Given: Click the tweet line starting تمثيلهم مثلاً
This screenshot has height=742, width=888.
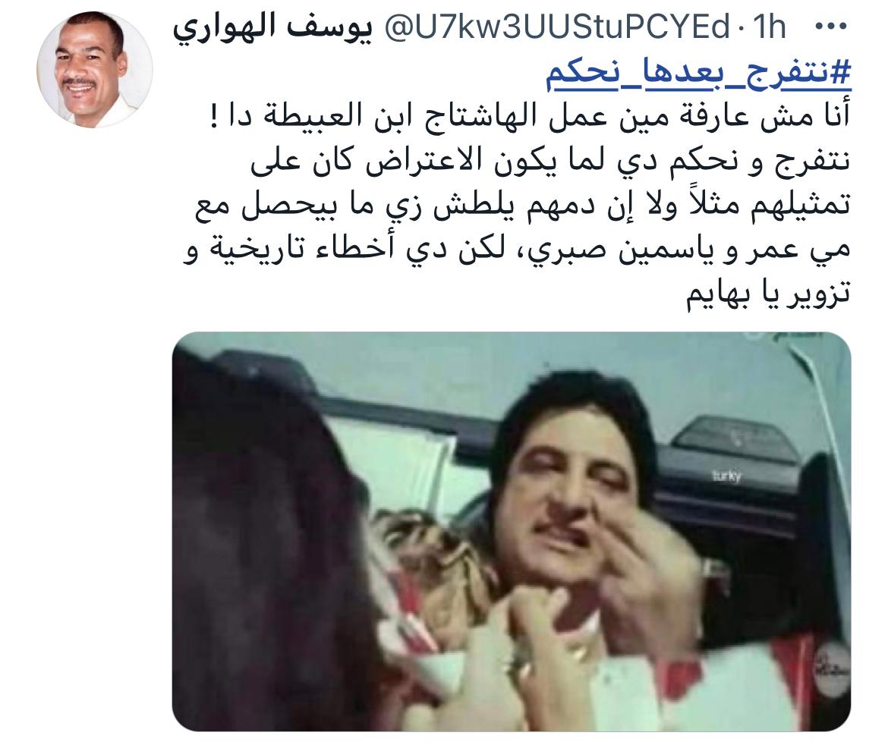Looking at the screenshot, I should [x=523, y=207].
